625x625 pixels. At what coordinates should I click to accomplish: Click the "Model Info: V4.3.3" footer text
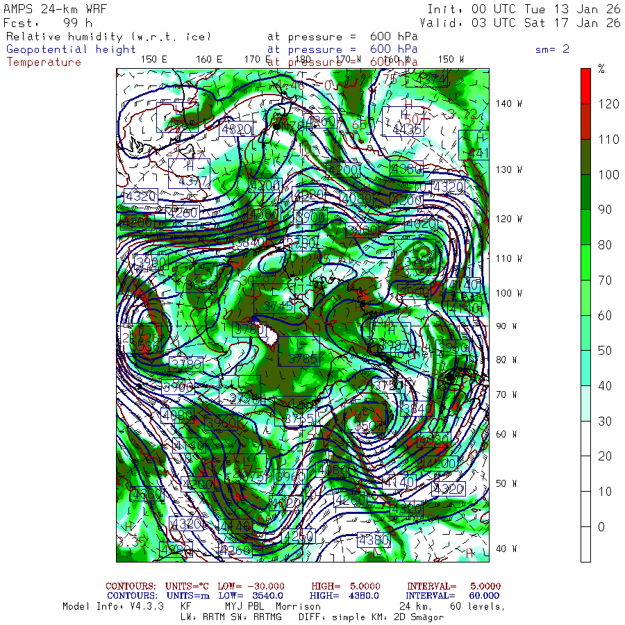pyautogui.click(x=113, y=606)
